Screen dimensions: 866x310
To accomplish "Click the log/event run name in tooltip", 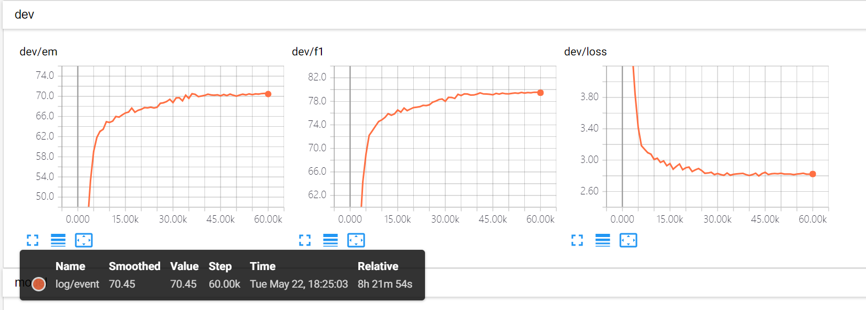I will click(x=77, y=284).
